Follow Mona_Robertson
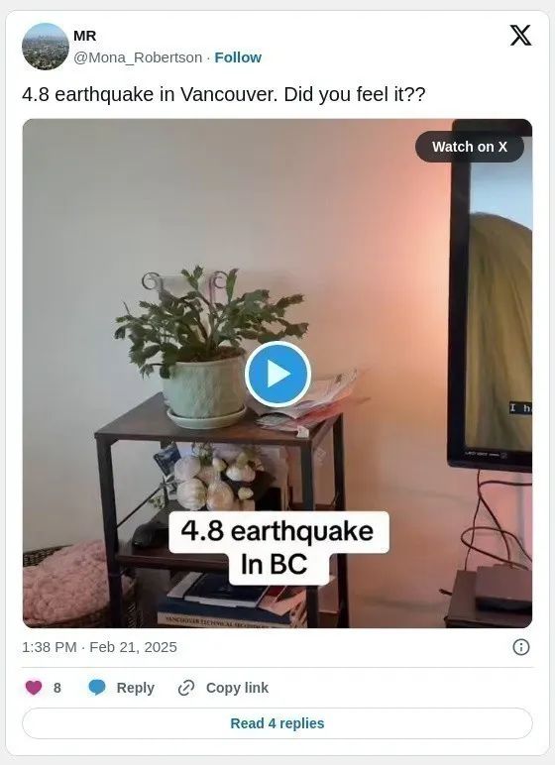The image size is (555, 765). pos(238,57)
